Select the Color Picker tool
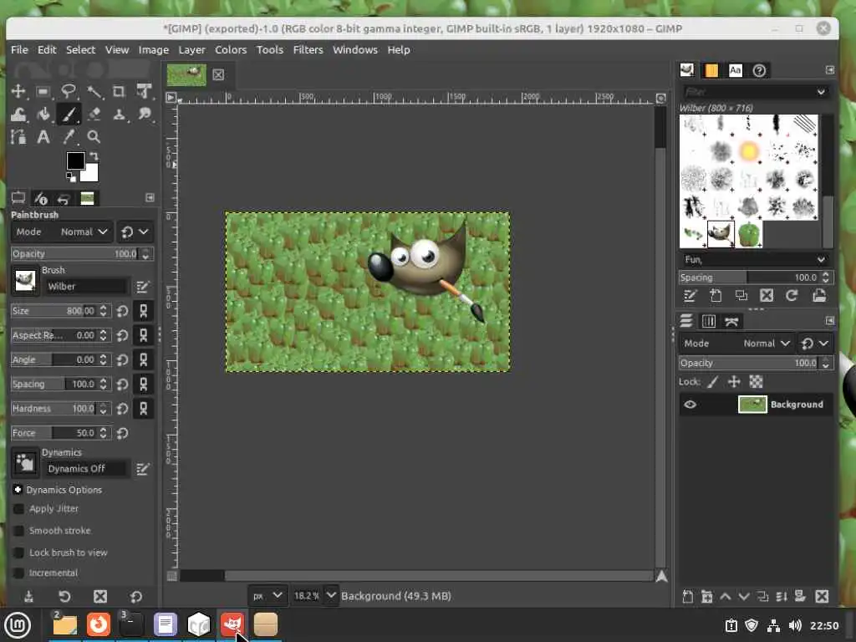The image size is (856, 642). click(x=69, y=136)
